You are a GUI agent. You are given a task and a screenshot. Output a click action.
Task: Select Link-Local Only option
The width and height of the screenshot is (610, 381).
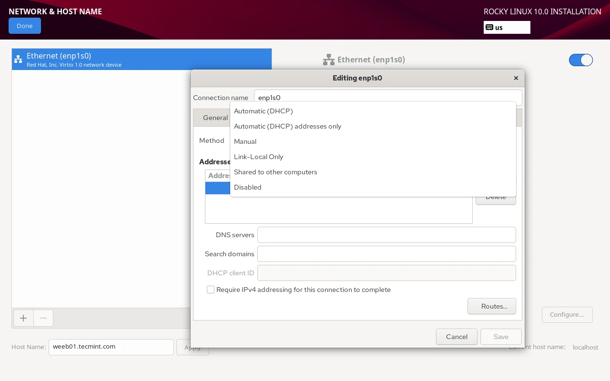click(x=373, y=157)
